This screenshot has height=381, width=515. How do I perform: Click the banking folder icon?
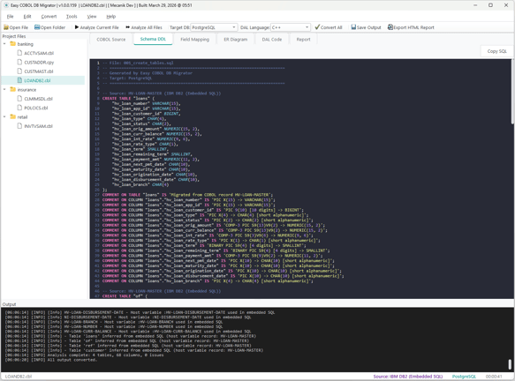point(13,44)
